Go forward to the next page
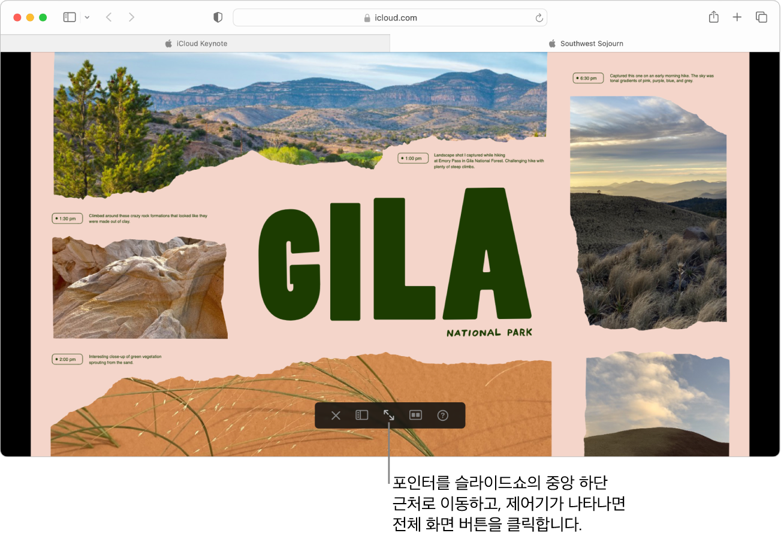The height and width of the screenshot is (539, 781). [x=131, y=17]
